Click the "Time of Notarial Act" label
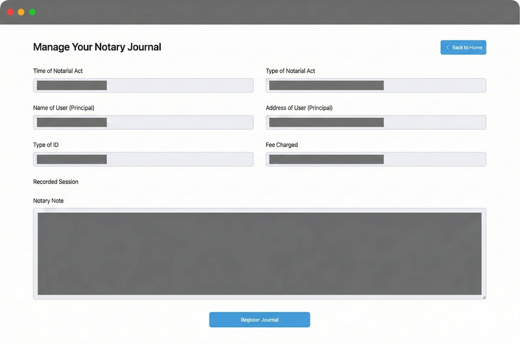Screen dimensions: 520x344 click(x=58, y=71)
